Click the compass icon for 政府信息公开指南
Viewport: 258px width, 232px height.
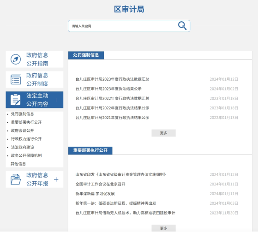16,59
